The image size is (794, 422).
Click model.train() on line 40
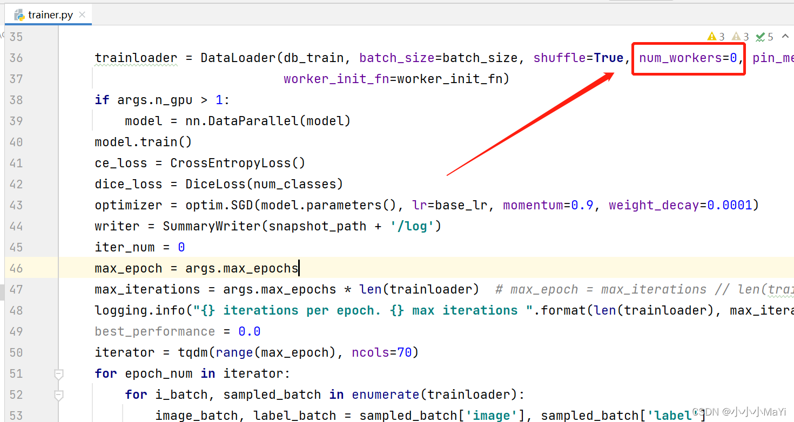click(144, 142)
